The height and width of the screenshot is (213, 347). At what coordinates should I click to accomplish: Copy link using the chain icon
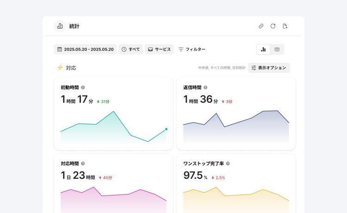coord(261,26)
